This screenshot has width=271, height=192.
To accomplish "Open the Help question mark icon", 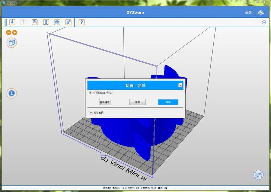I will [82, 22].
